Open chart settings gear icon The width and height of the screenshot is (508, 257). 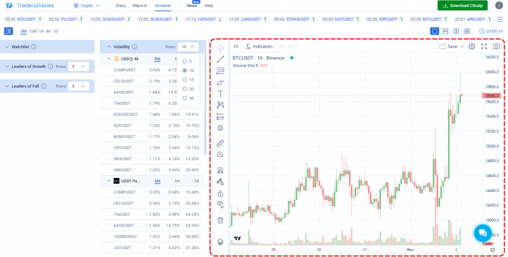pos(472,46)
